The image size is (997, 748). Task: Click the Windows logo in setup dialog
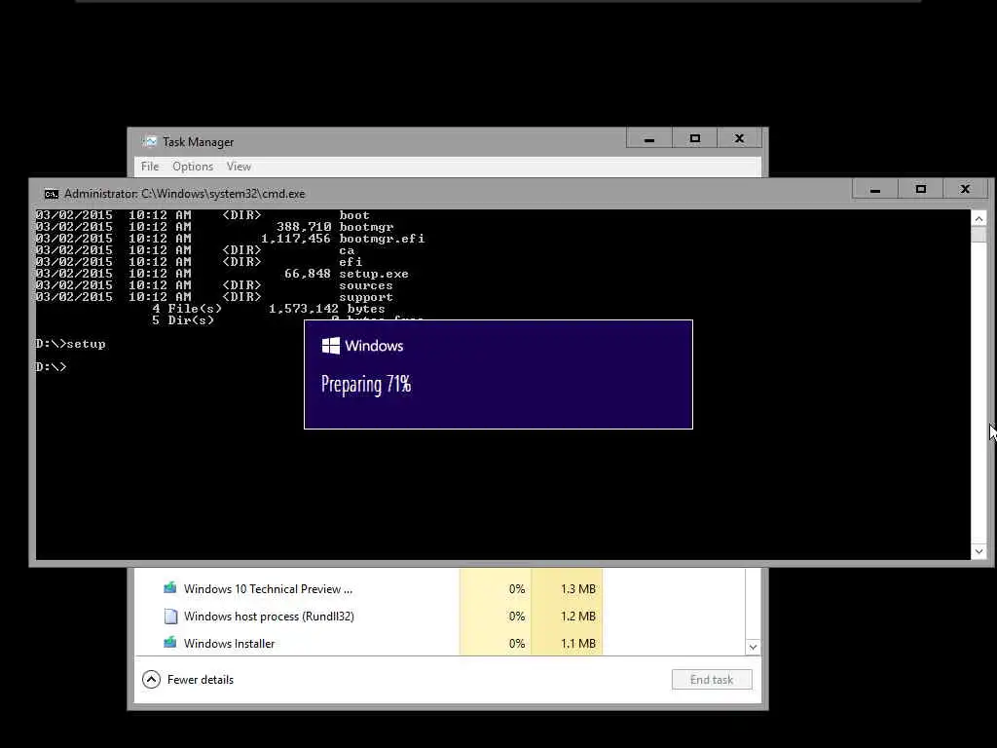(x=331, y=346)
